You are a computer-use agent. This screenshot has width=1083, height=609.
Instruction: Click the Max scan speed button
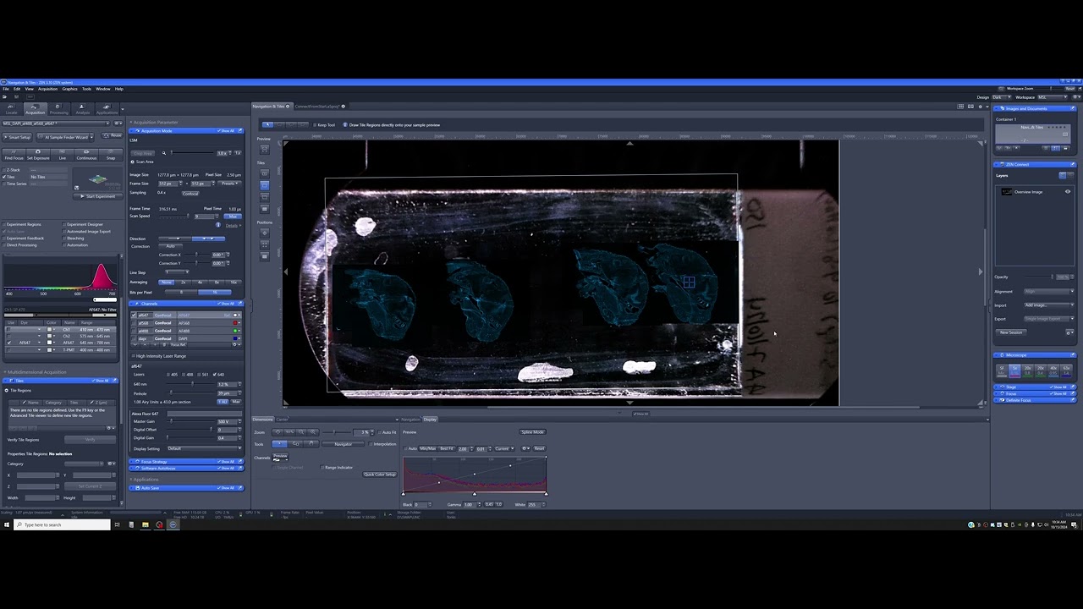233,217
